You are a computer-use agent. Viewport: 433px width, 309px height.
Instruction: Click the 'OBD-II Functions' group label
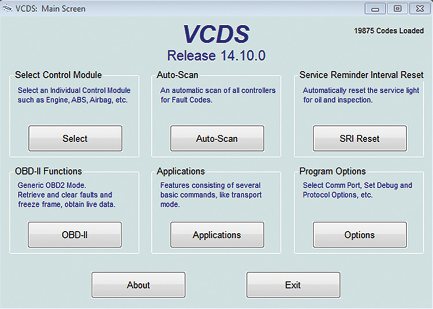48,171
